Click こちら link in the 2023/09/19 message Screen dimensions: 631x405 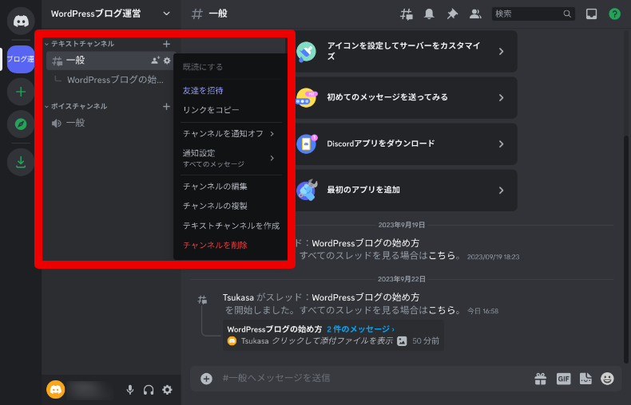(x=442, y=256)
